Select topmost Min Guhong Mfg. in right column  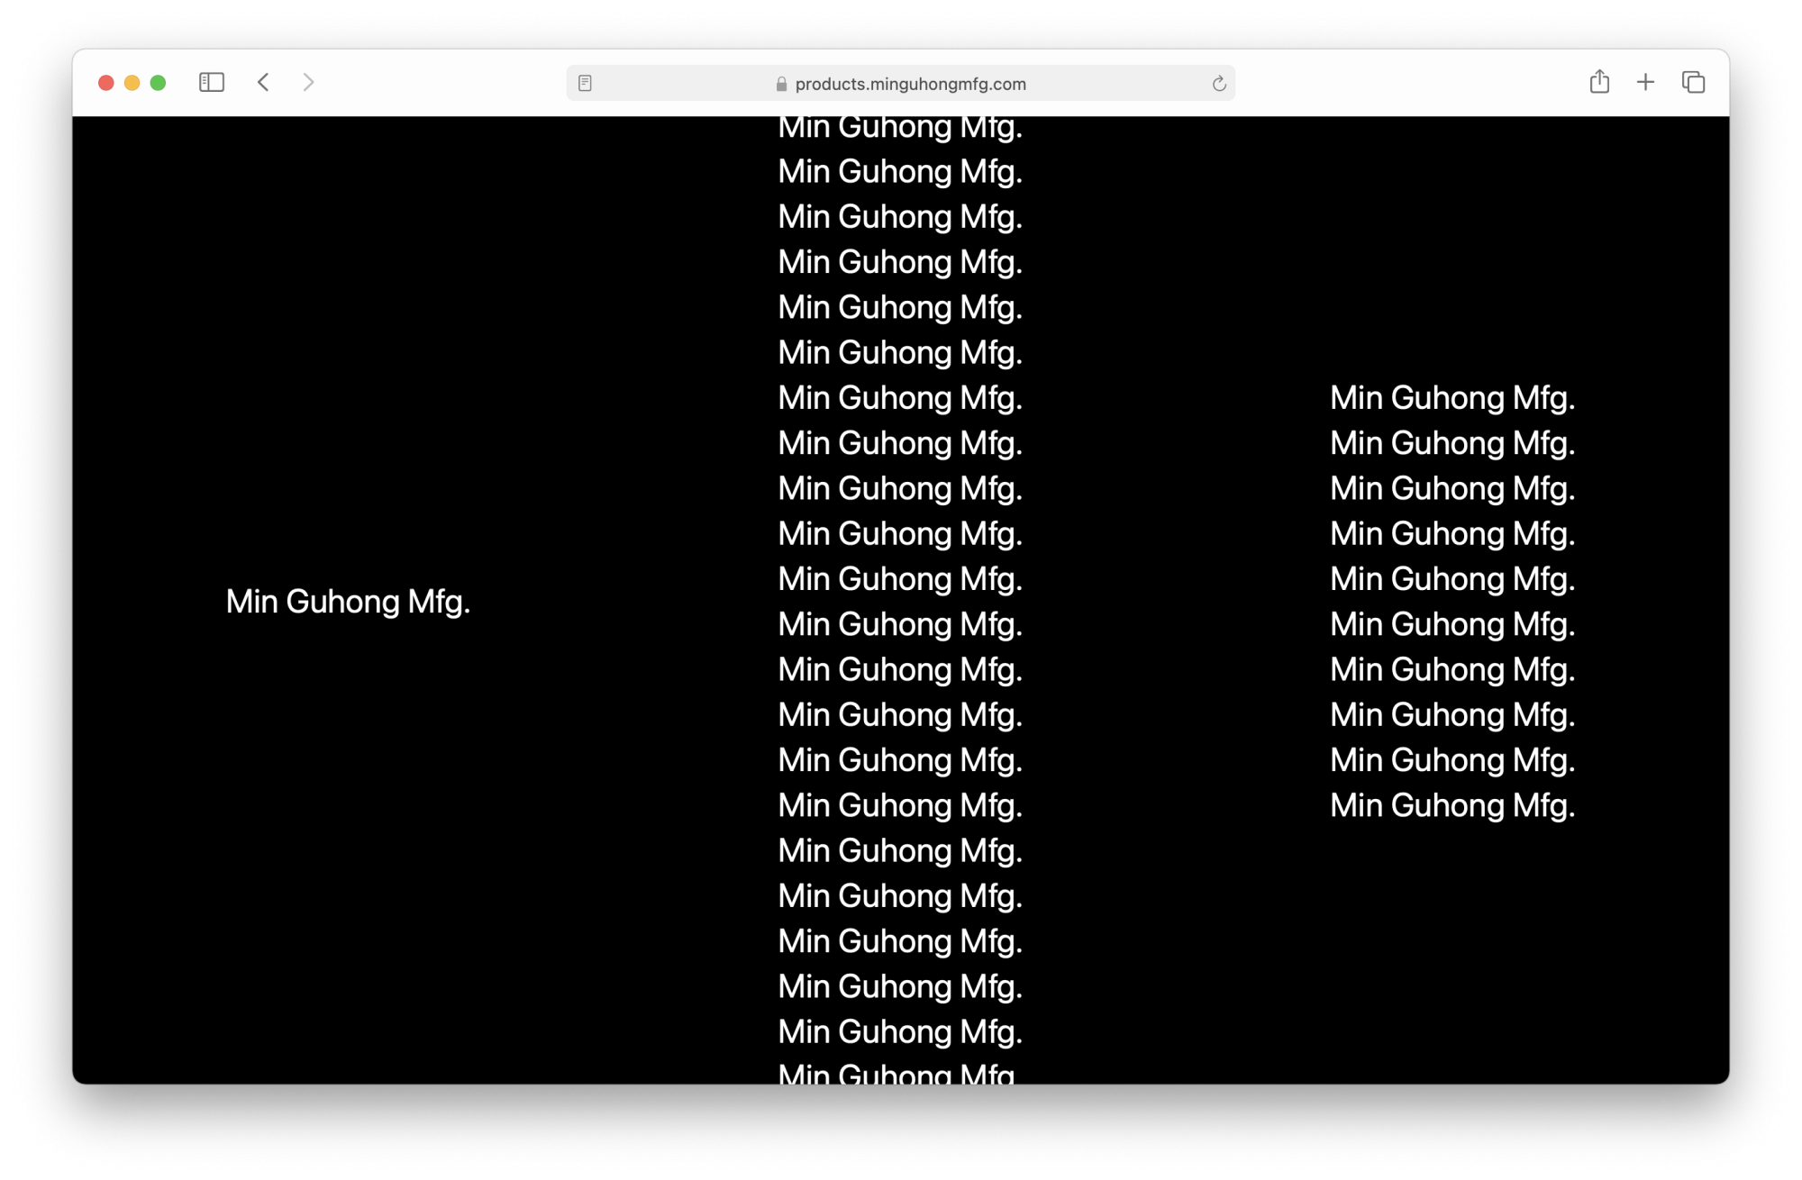[x=1452, y=398]
